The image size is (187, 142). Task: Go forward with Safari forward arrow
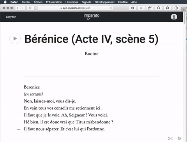pos(23,8)
